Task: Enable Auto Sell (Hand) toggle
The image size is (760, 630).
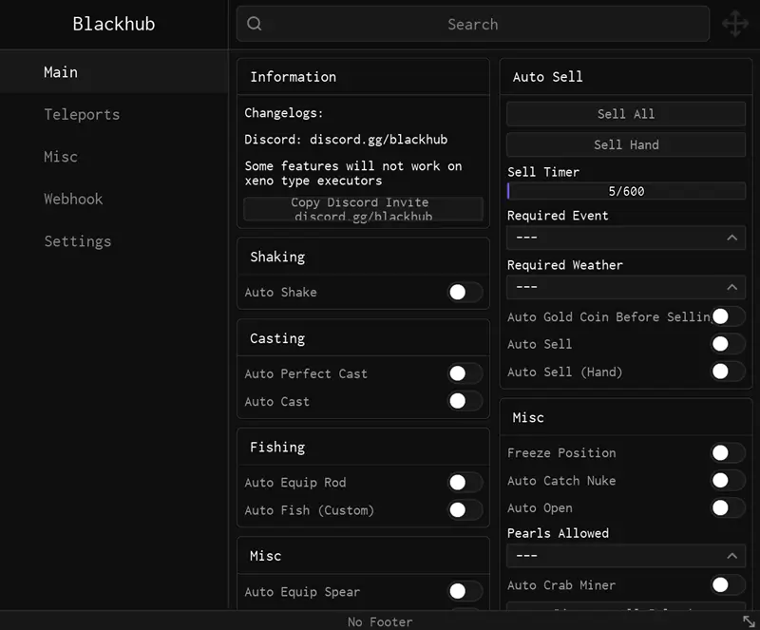Action: pyautogui.click(x=728, y=372)
